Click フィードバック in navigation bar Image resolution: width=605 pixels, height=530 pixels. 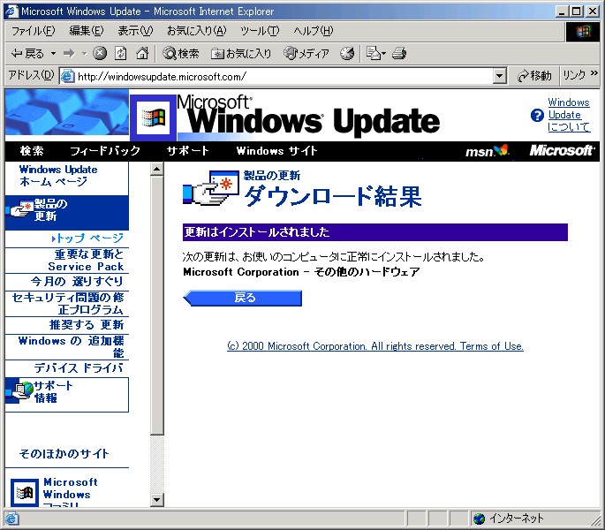pos(105,150)
